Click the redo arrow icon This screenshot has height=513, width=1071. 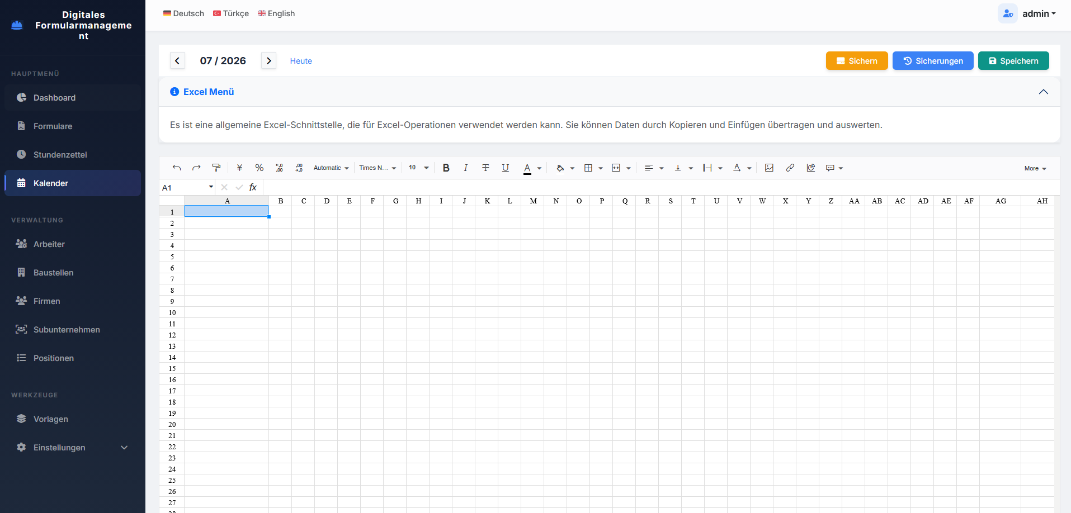coord(196,168)
